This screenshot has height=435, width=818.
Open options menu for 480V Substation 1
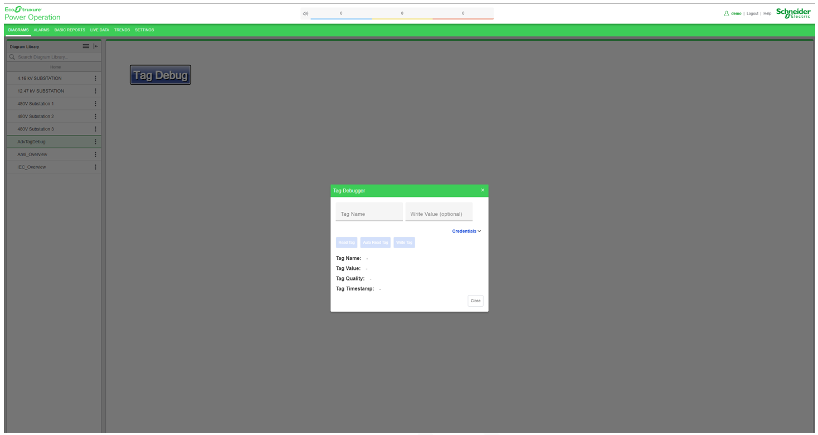(95, 104)
